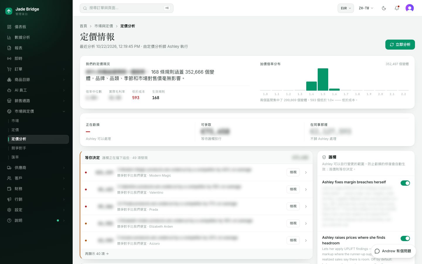Click the tallest bar at 1.5 markup

pyautogui.click(x=323, y=79)
